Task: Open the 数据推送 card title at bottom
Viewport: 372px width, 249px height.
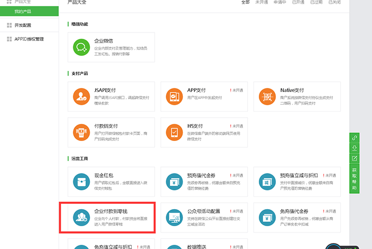Action: 197,247
